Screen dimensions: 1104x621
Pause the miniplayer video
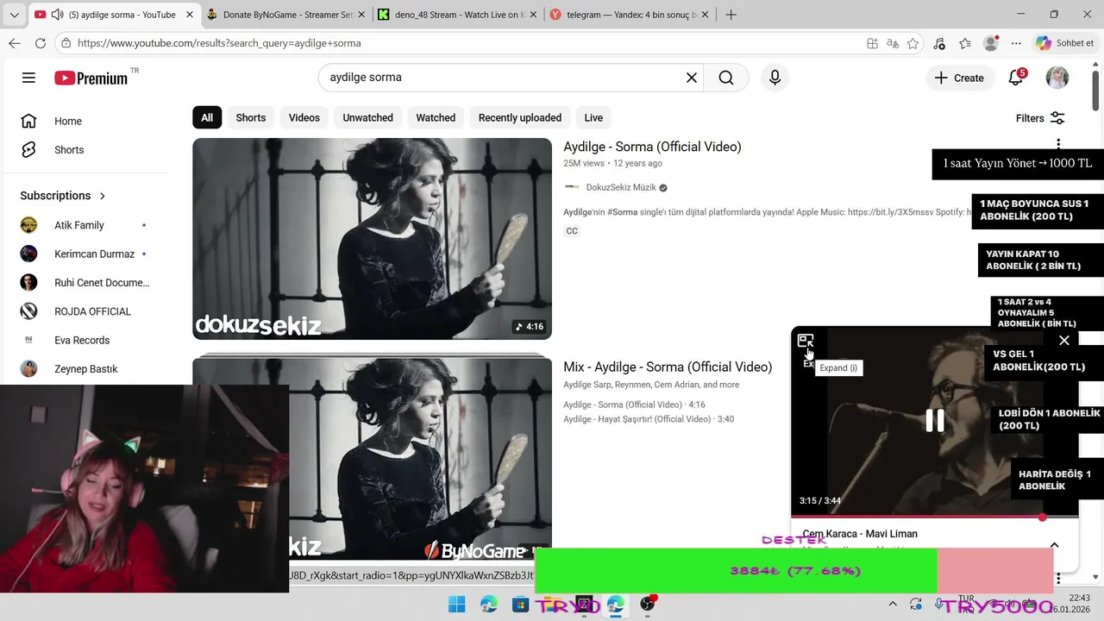[934, 420]
